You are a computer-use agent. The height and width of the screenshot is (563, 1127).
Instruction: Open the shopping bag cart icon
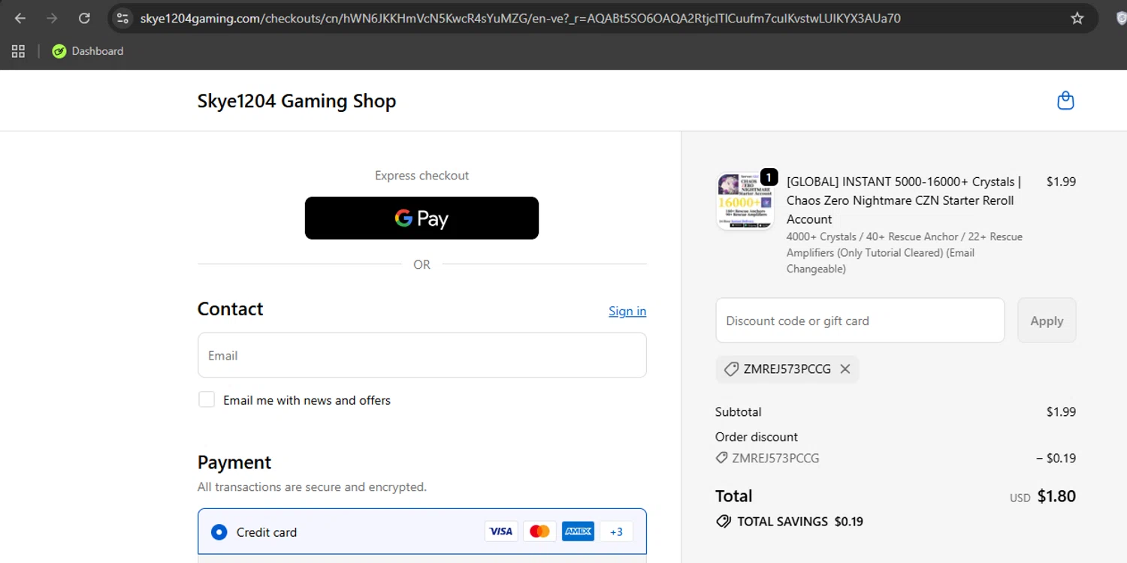pos(1065,101)
